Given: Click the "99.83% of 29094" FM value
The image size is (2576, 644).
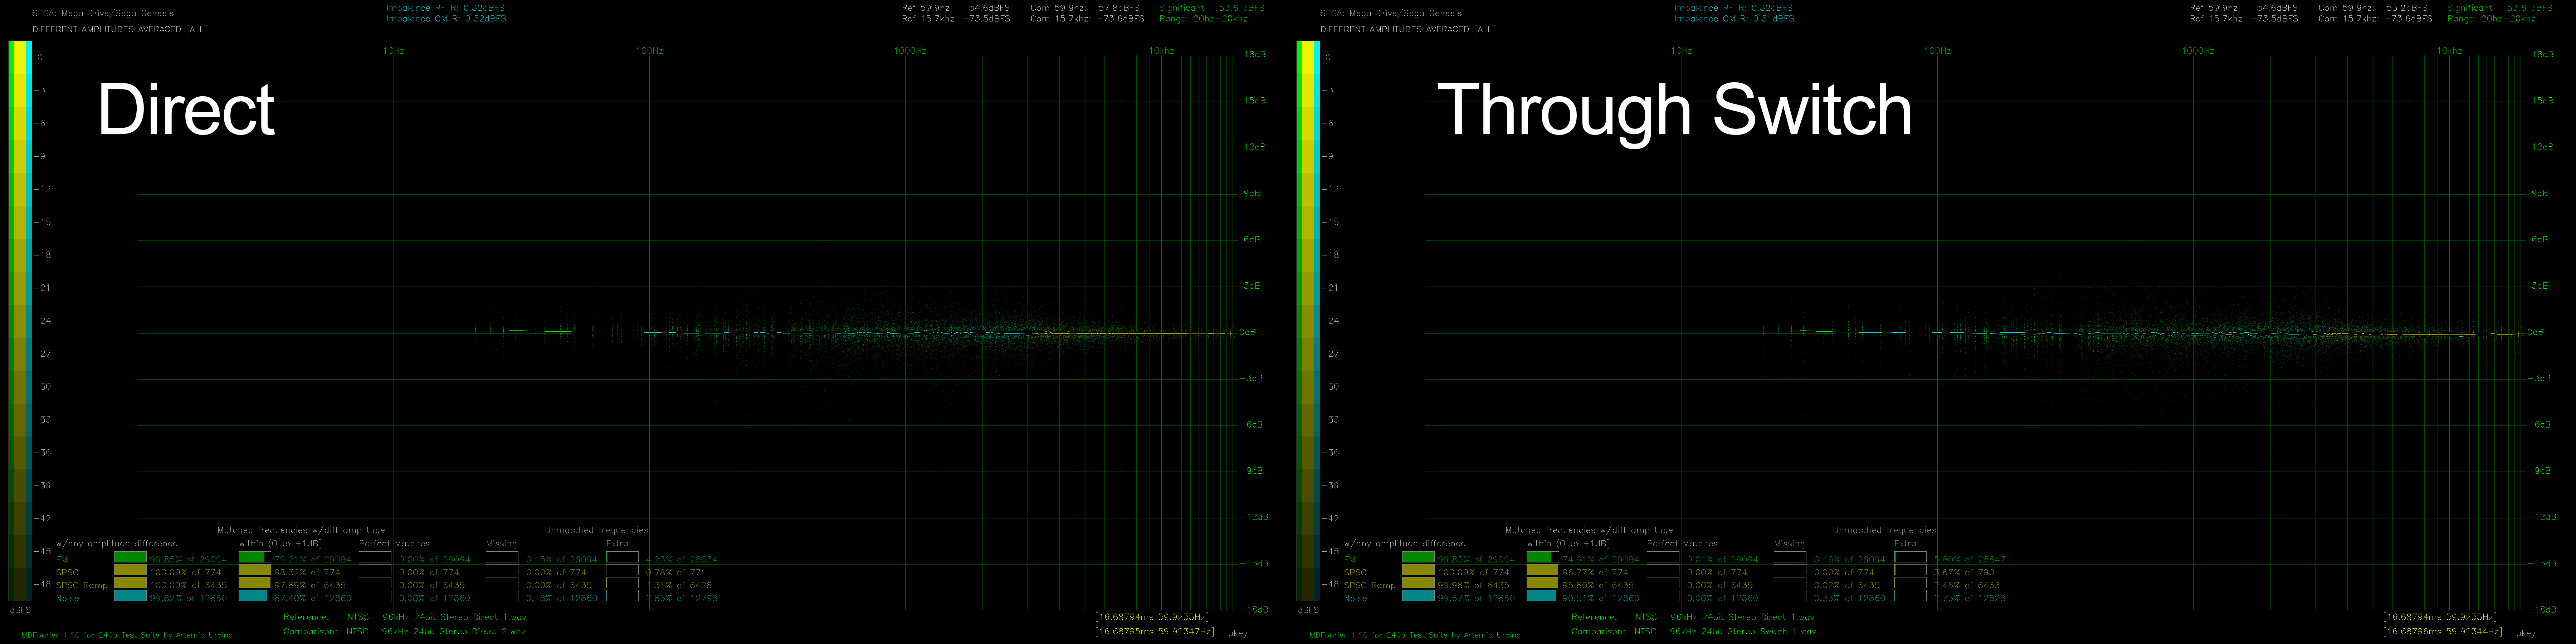Looking at the screenshot, I should [x=1476, y=560].
